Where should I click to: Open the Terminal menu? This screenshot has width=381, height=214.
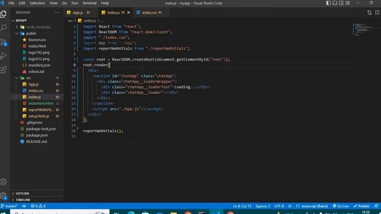(x=89, y=3)
